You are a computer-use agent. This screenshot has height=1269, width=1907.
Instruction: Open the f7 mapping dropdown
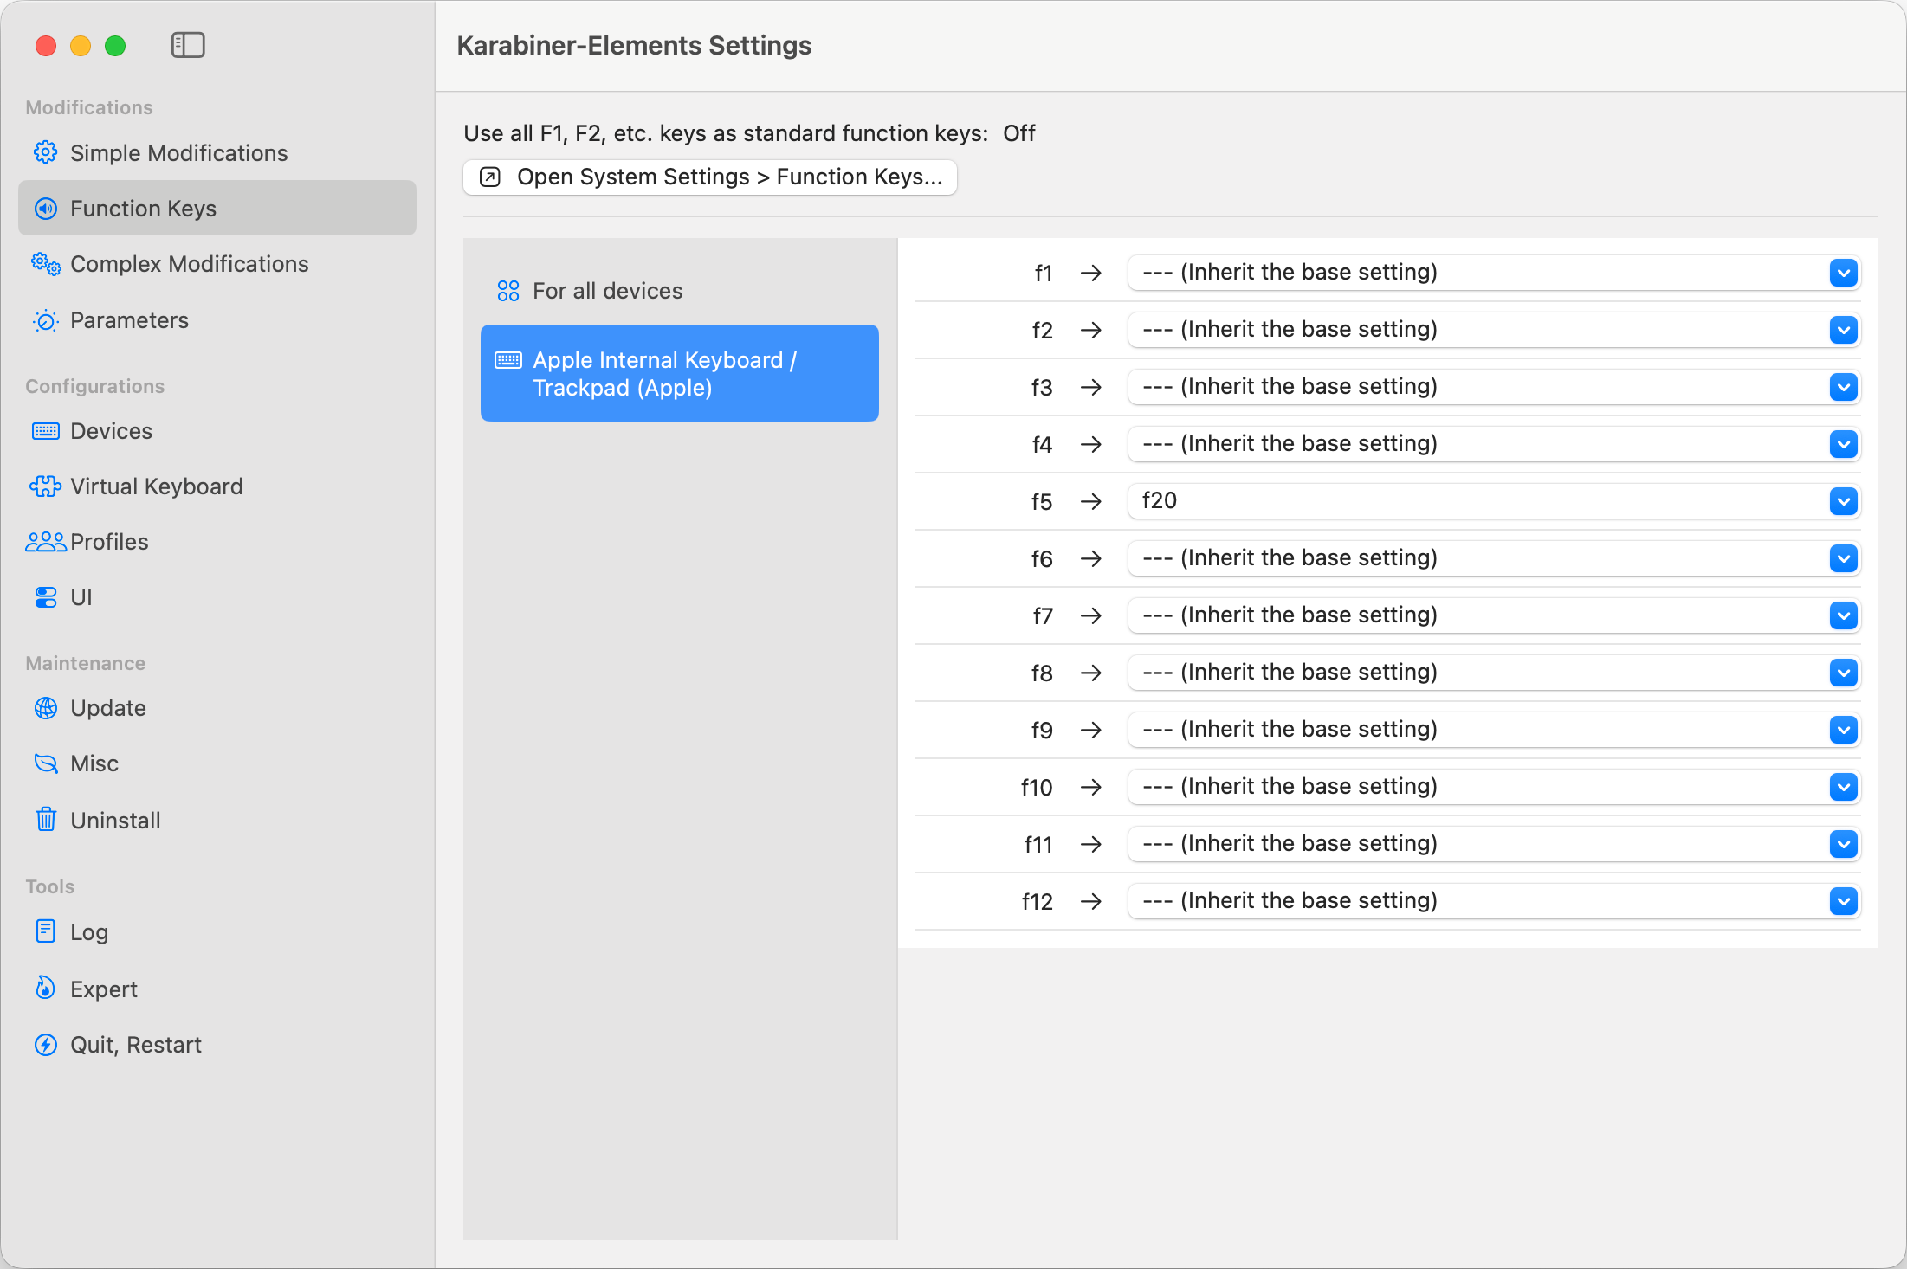pos(1495,615)
